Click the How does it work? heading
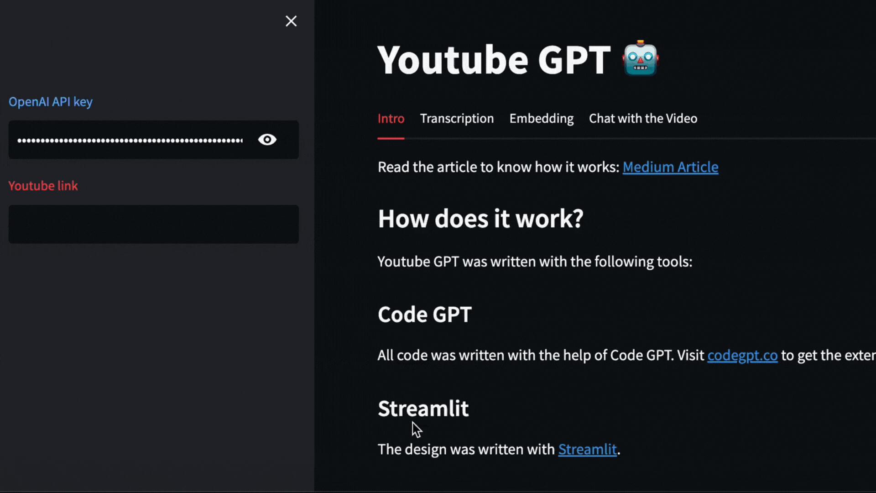Viewport: 876px width, 493px height. coord(480,219)
